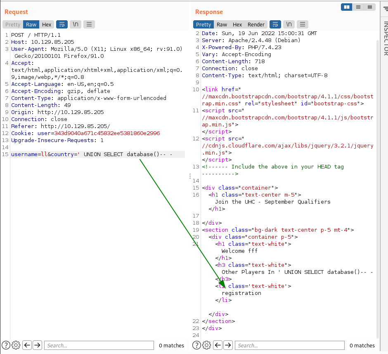The image size is (388, 354).
Task: Click 'Content-Type: application/x-www-form-urlencoded' header
Action: [89, 98]
